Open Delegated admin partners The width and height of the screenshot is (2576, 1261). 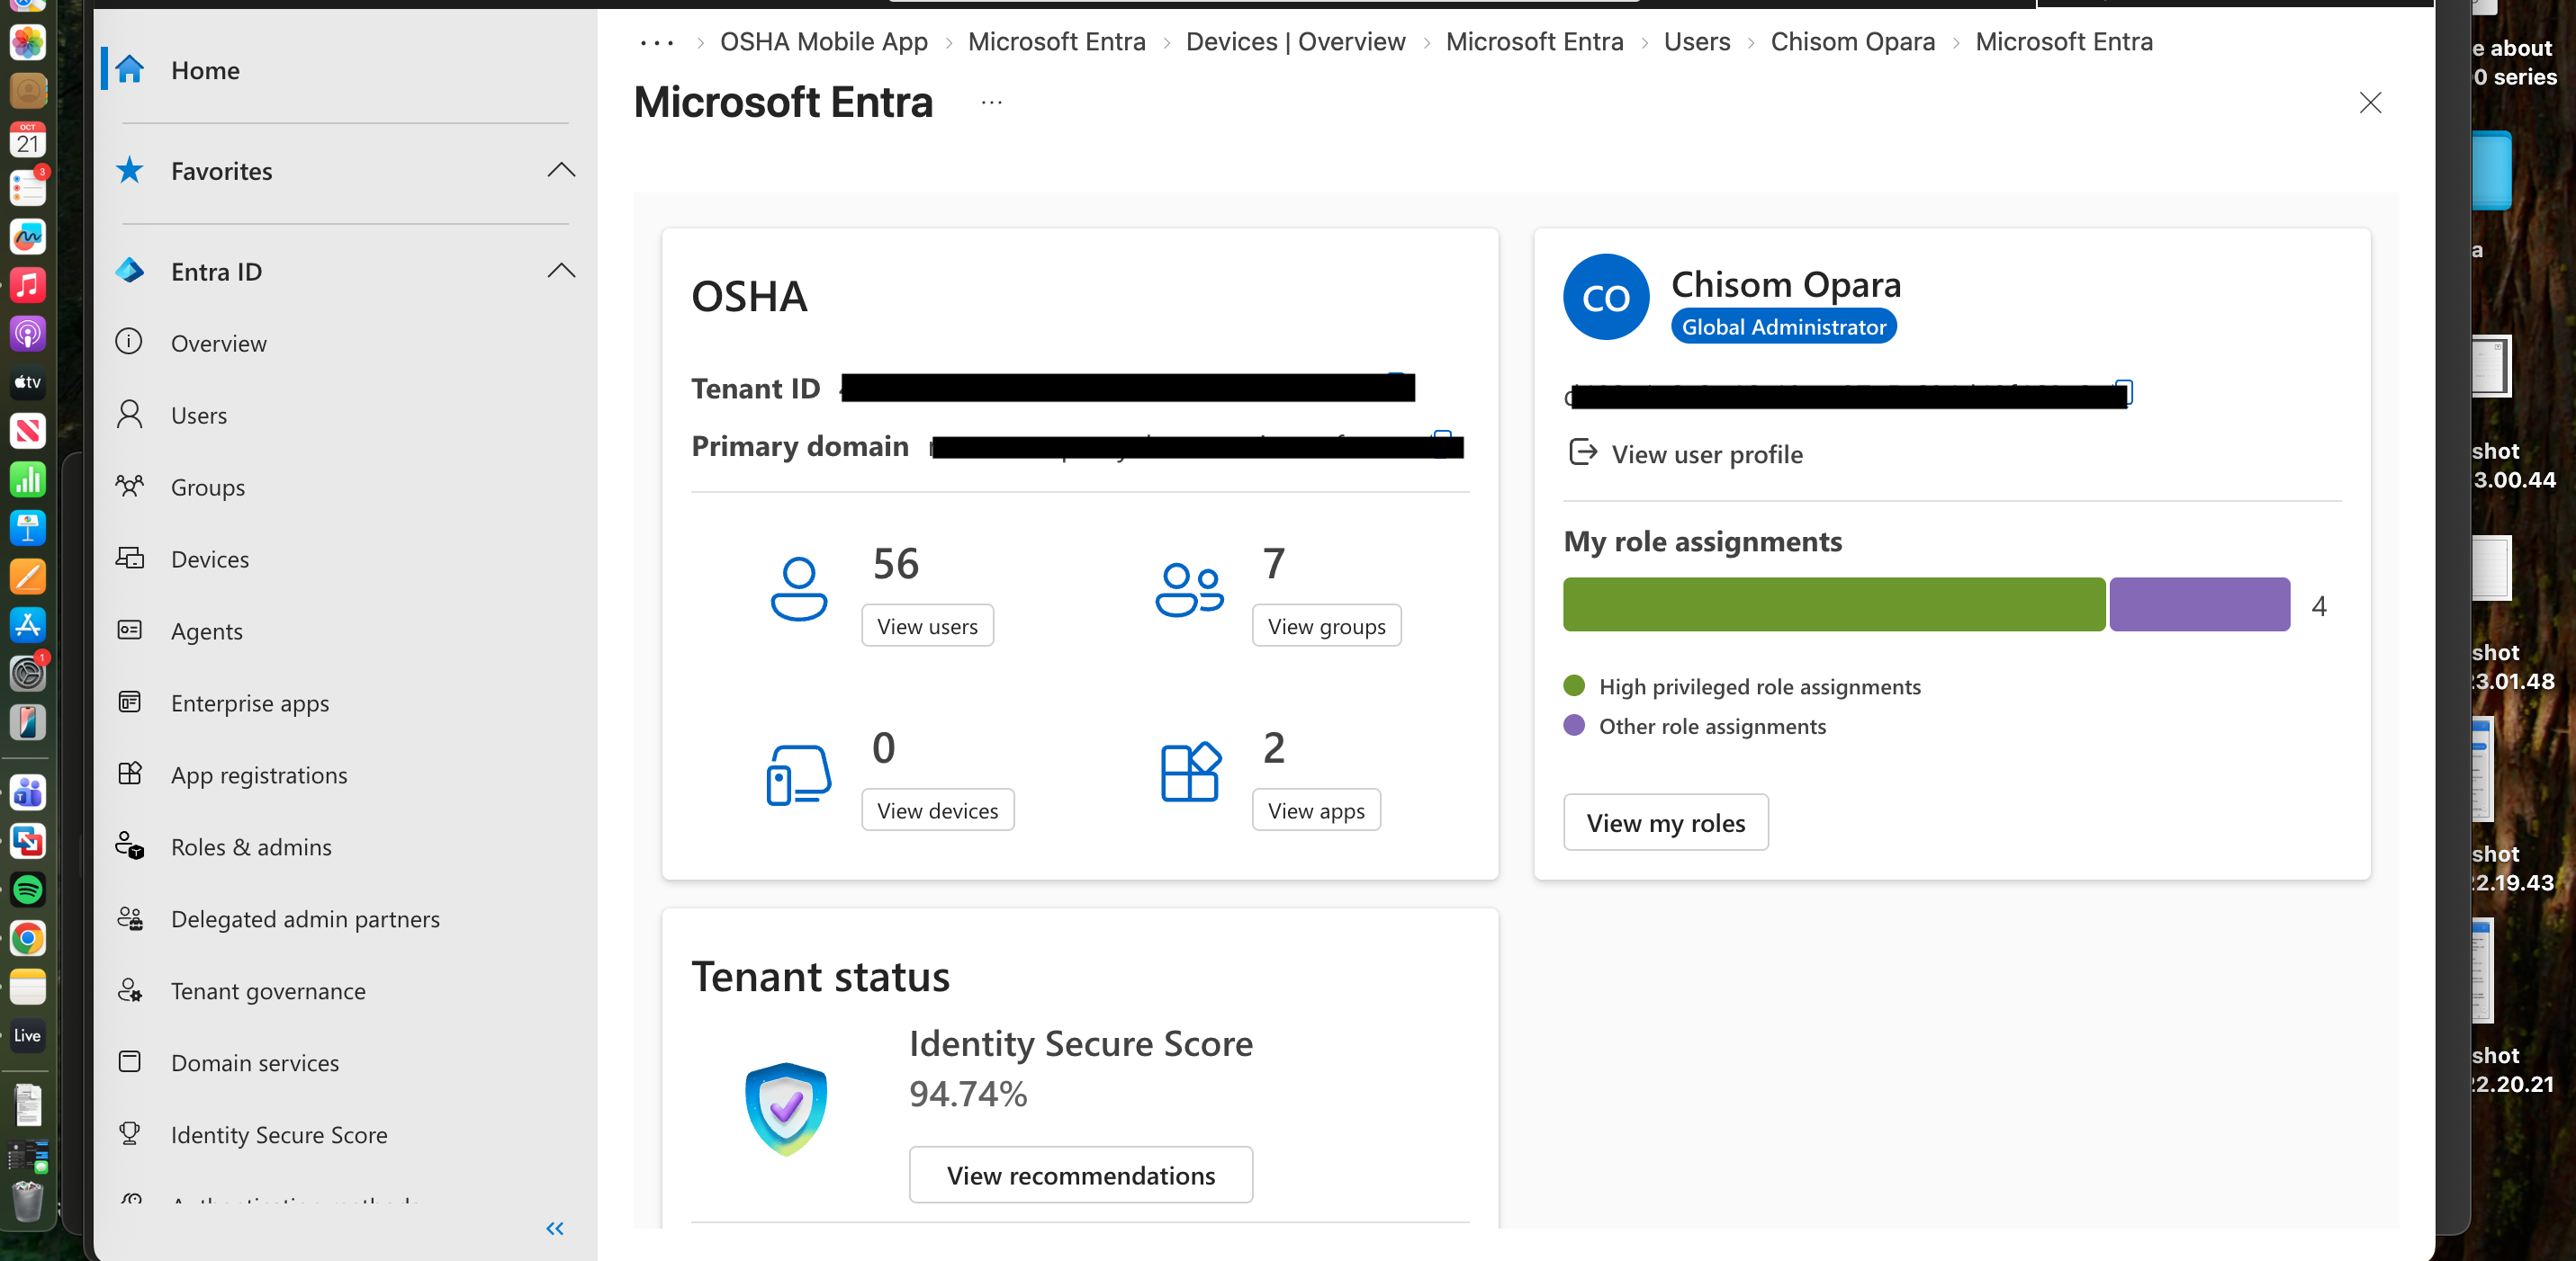click(x=305, y=918)
